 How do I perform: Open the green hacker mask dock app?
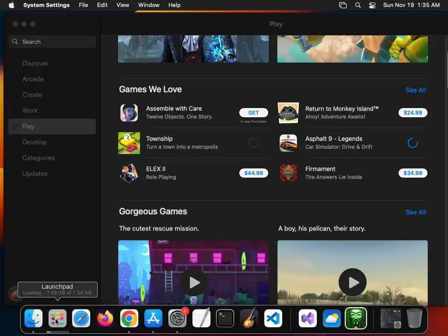tap(356, 318)
